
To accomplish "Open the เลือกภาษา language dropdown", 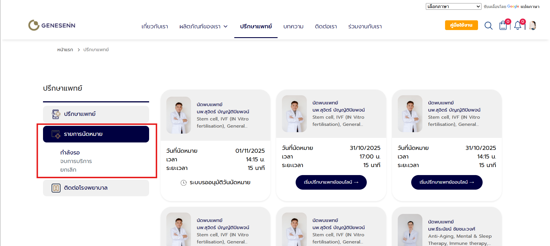I will pyautogui.click(x=453, y=6).
